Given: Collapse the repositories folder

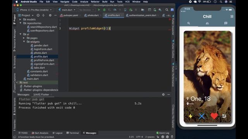Looking at the screenshot, I should click(x=20, y=23).
